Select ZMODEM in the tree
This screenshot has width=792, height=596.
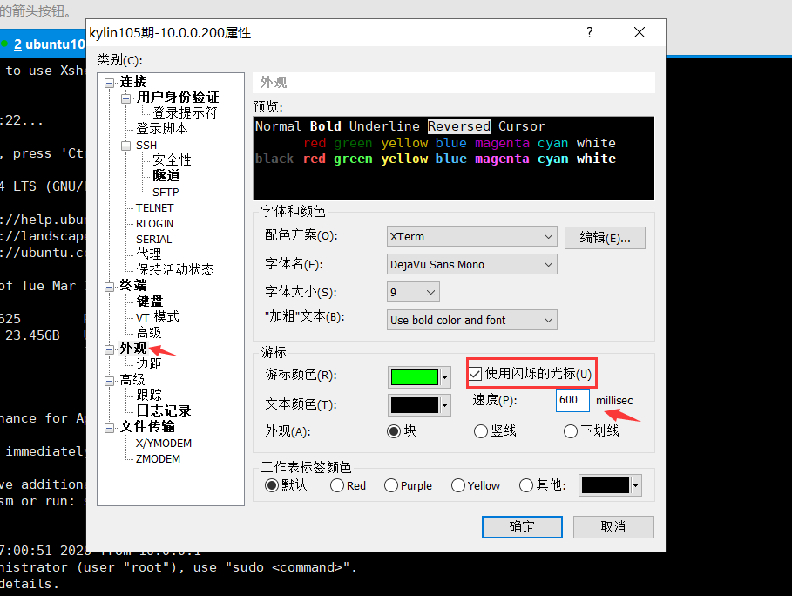click(158, 459)
